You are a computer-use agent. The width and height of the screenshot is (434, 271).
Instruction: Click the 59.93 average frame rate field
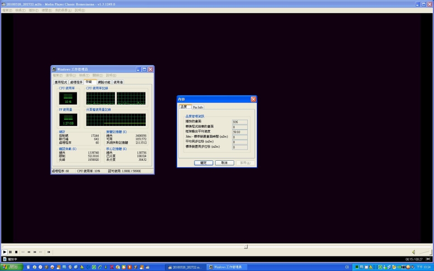tap(240, 132)
